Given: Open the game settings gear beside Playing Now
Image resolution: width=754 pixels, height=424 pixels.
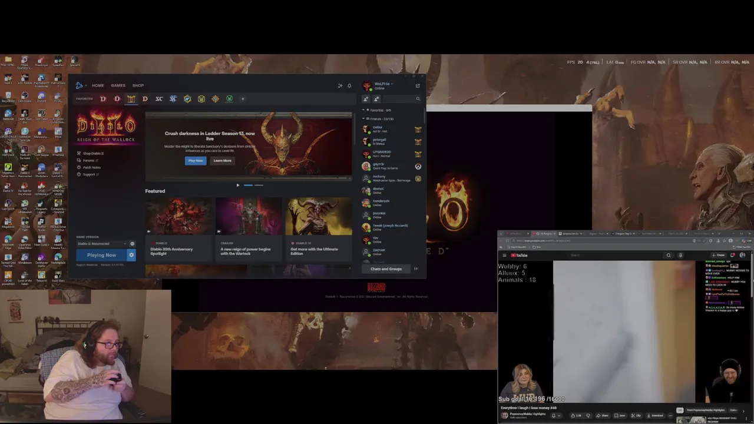Looking at the screenshot, I should 131,255.
